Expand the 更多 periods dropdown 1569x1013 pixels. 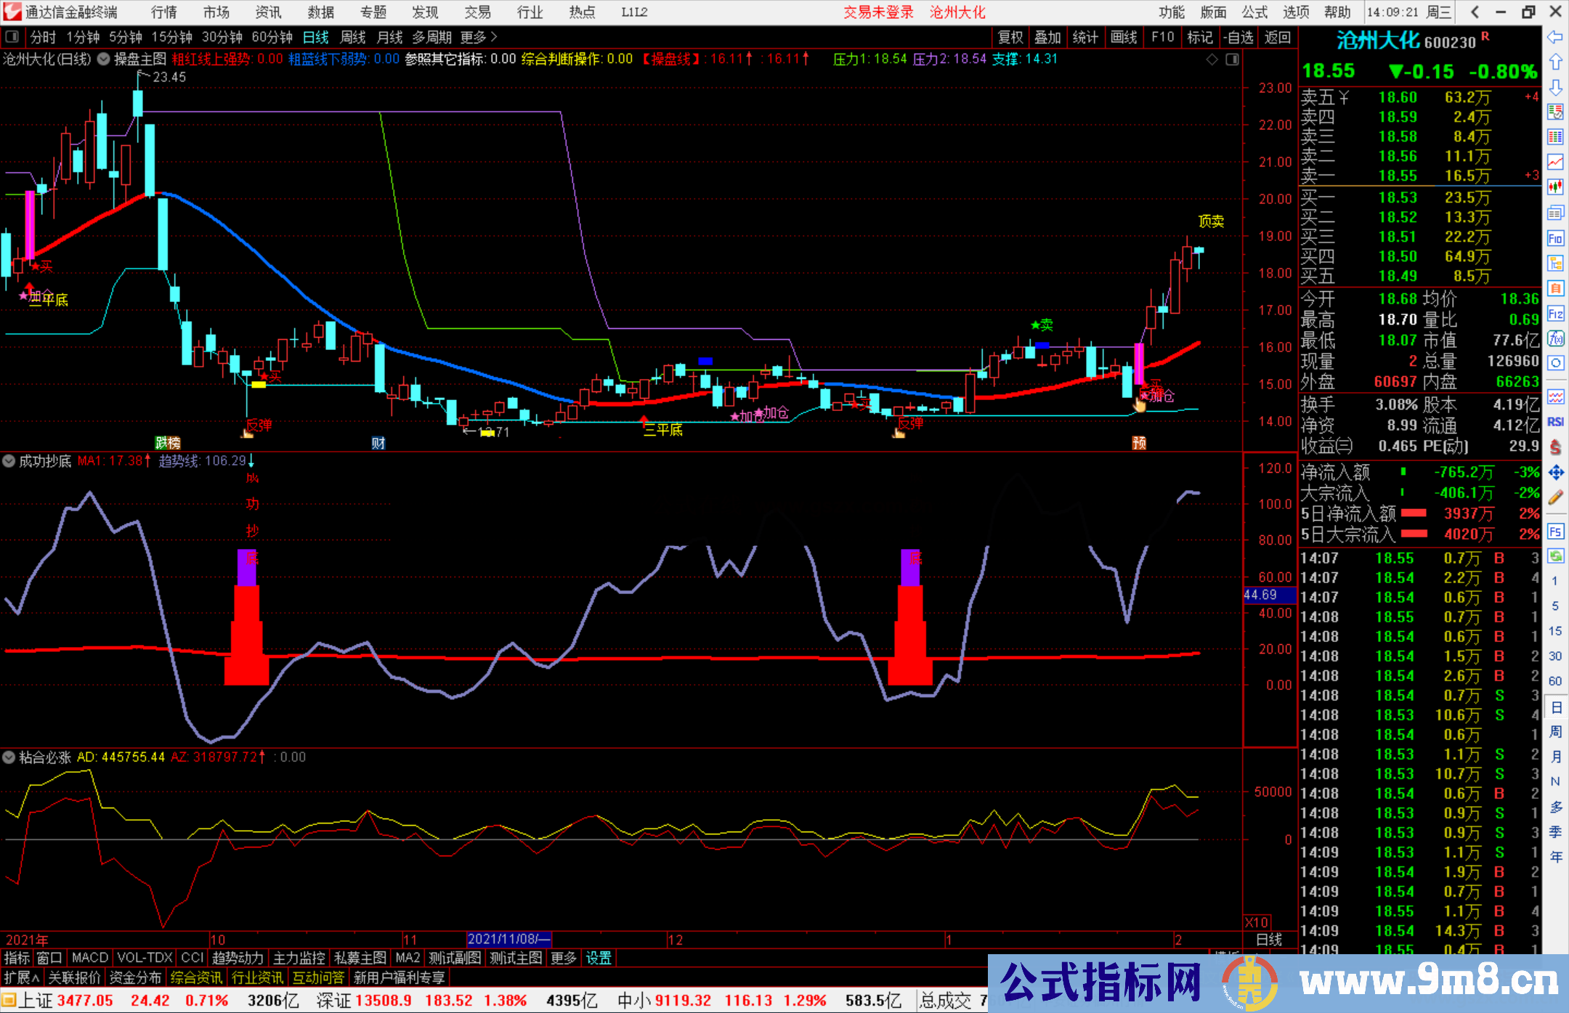pyautogui.click(x=479, y=37)
